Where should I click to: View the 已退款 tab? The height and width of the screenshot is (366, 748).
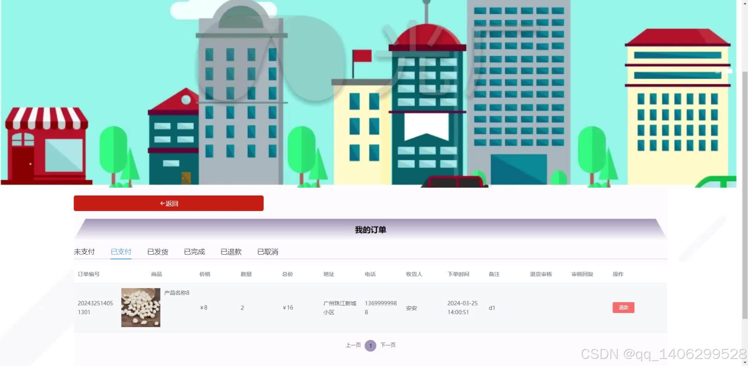tap(231, 252)
